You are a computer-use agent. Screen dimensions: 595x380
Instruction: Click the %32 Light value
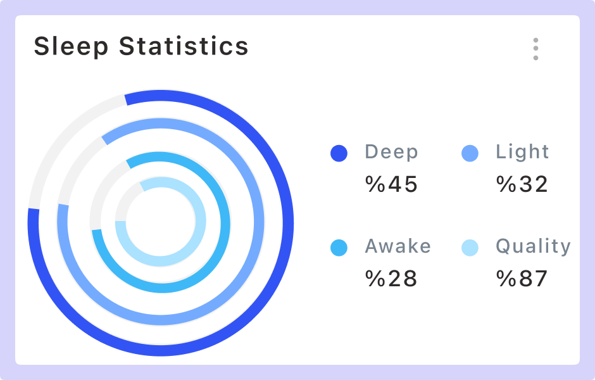[x=522, y=184]
